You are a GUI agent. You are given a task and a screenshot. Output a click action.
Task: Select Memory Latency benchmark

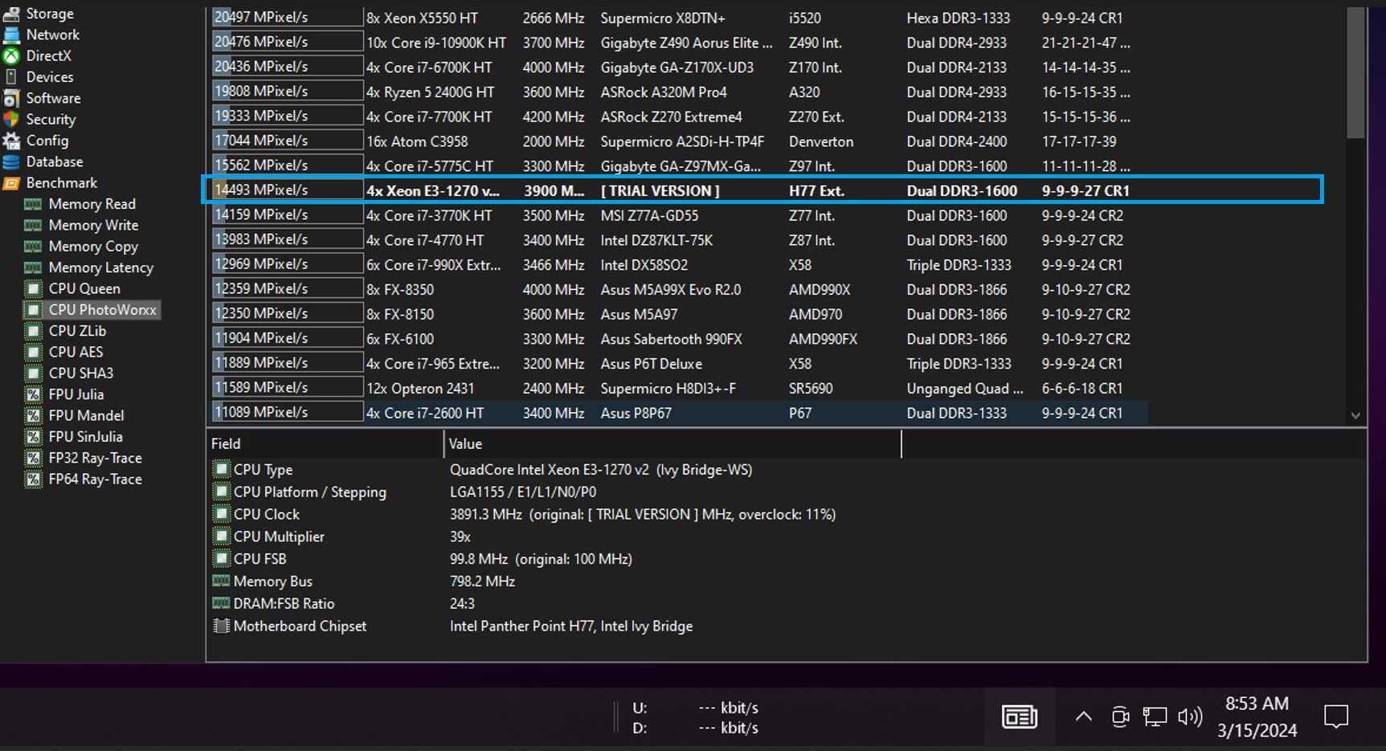click(100, 267)
